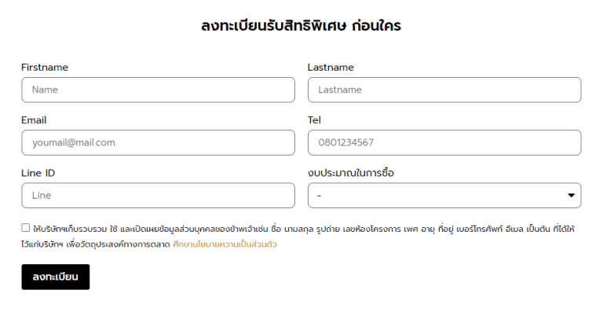This screenshot has width=603, height=312.
Task: Open the งบประมาณในการซื้อ dropdown
Action: [x=444, y=196]
